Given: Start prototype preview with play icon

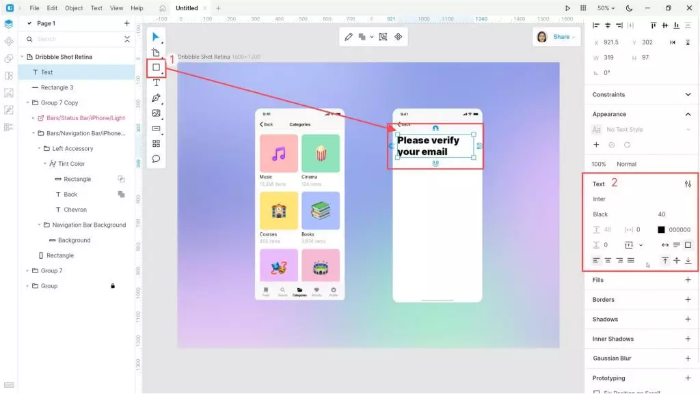Looking at the screenshot, I should point(567,8).
